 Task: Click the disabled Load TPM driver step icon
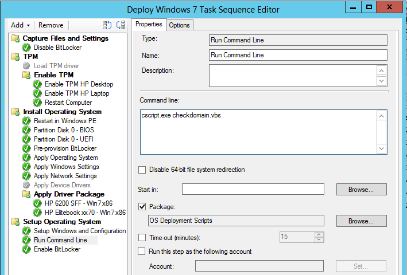(26, 66)
